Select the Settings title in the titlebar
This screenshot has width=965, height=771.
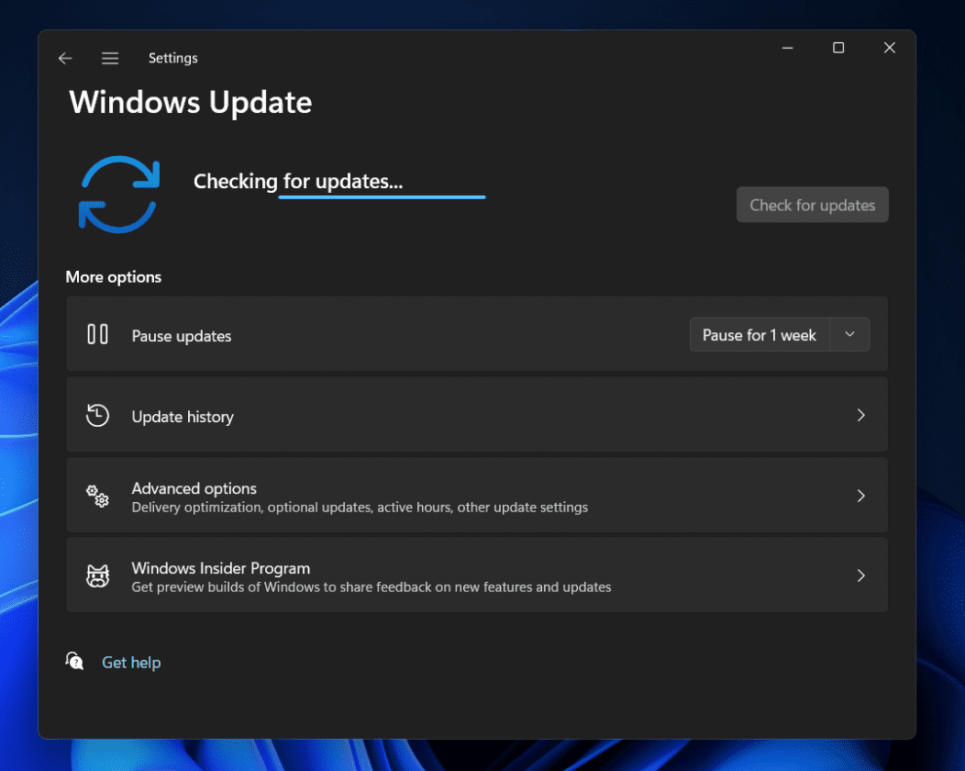point(172,58)
